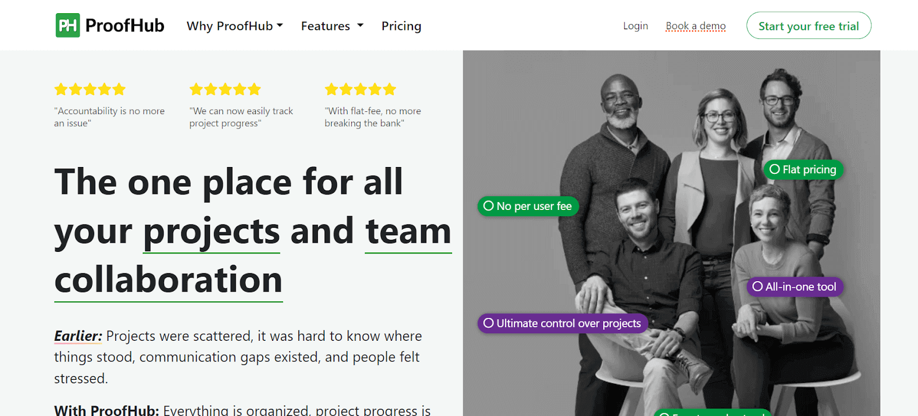Select the "With flat-fee, no more" quote
918x416 pixels.
pyautogui.click(x=373, y=117)
